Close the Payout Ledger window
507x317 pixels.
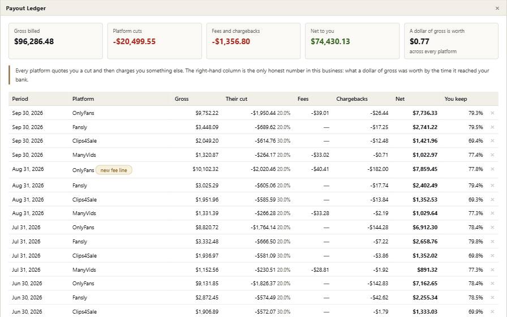pyautogui.click(x=497, y=8)
